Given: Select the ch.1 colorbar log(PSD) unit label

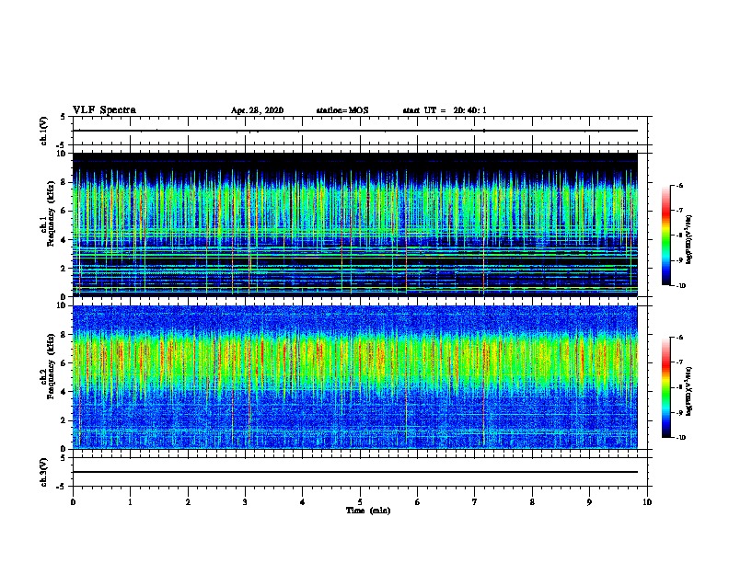Looking at the screenshot, I should 688,240.
